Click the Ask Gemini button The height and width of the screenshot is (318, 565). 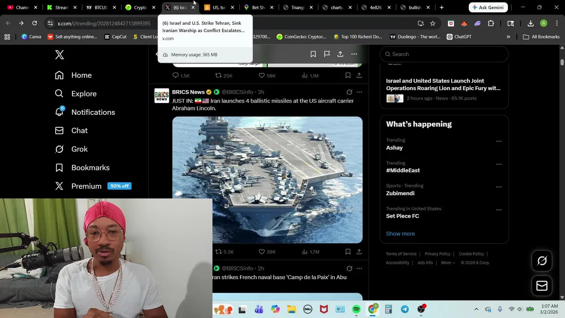pyautogui.click(x=488, y=8)
